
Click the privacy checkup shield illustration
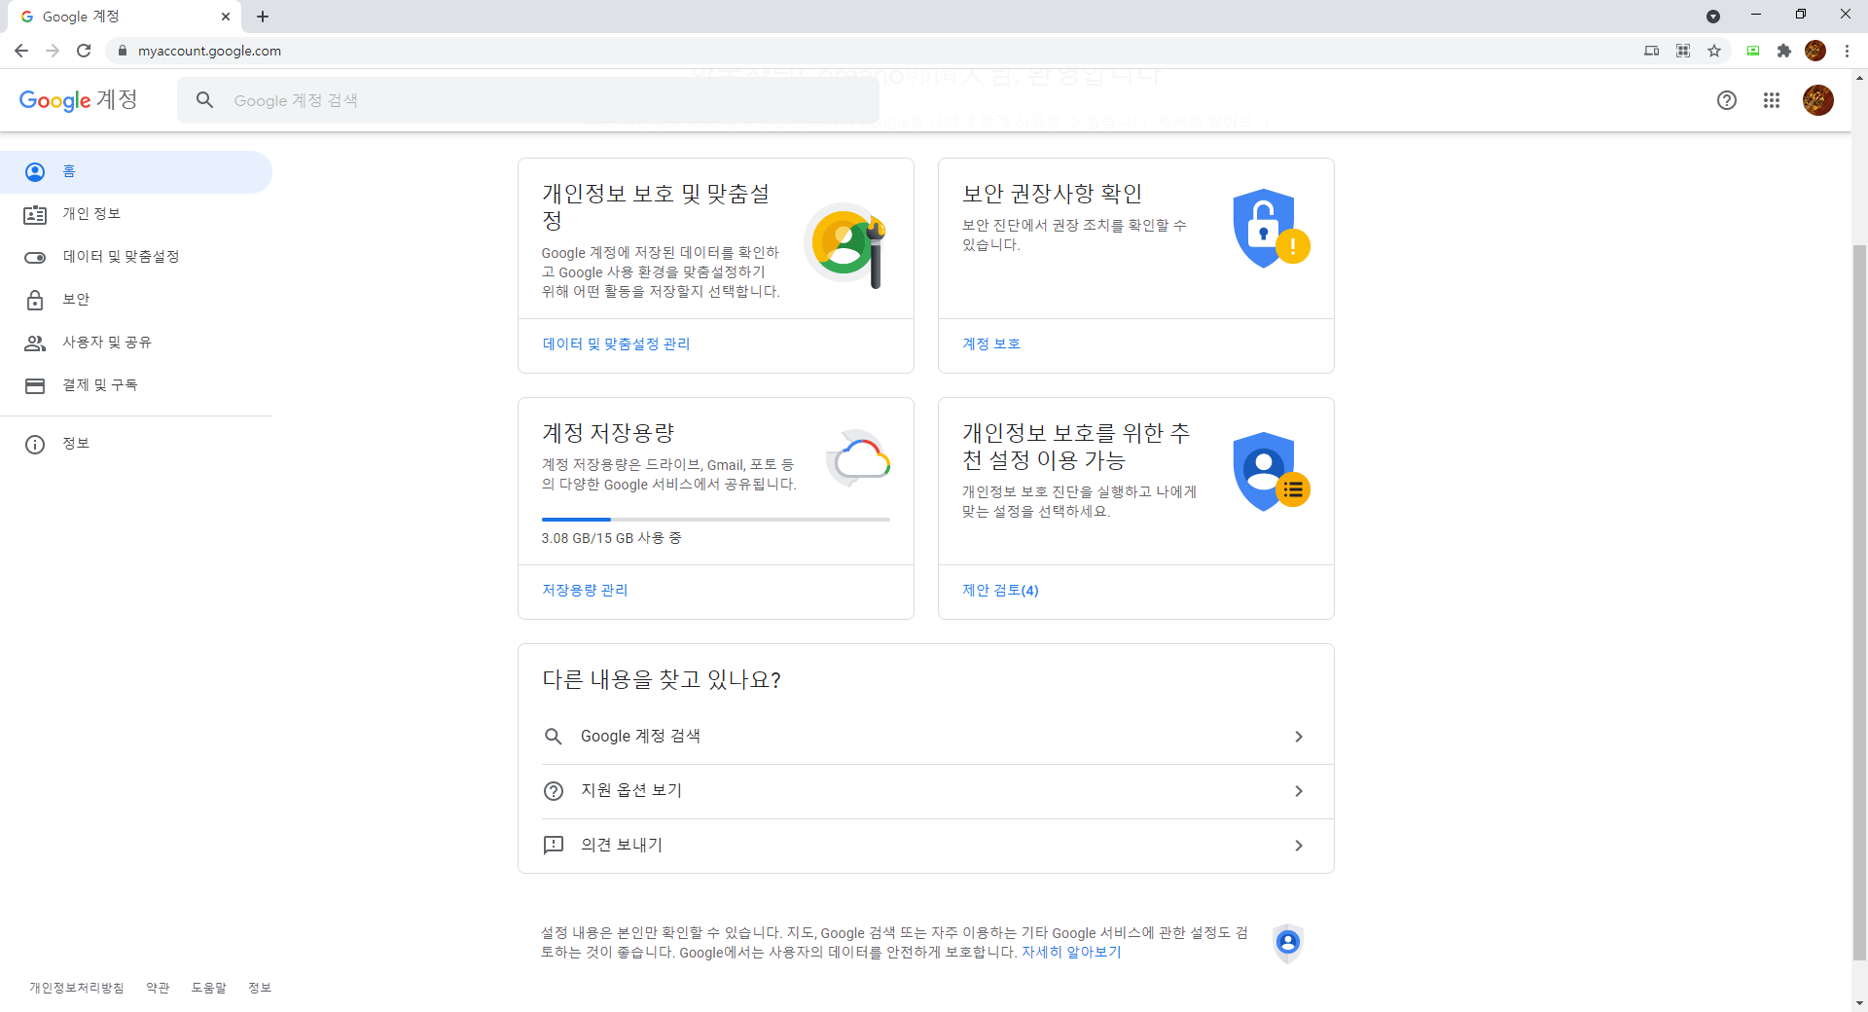point(1271,471)
